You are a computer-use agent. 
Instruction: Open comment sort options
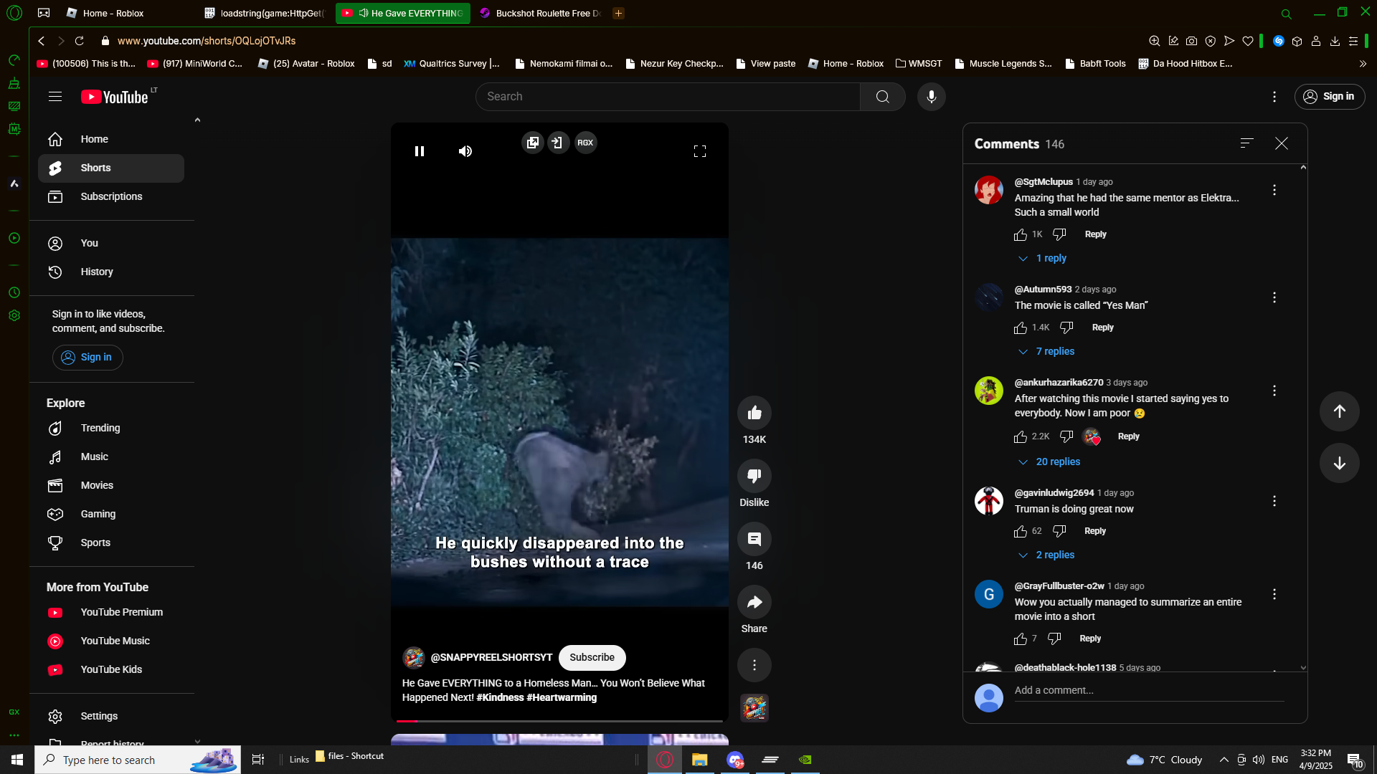click(x=1247, y=143)
